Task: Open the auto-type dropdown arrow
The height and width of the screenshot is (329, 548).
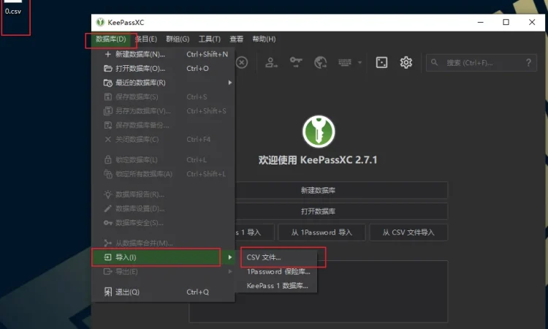Action: (x=359, y=63)
